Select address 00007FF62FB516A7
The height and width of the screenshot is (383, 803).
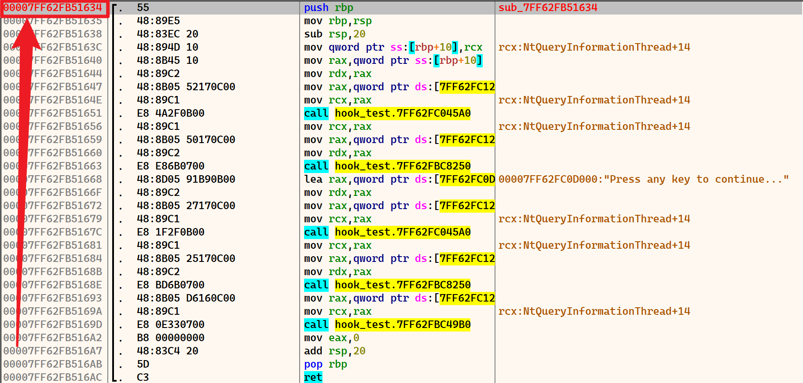pyautogui.click(x=53, y=351)
